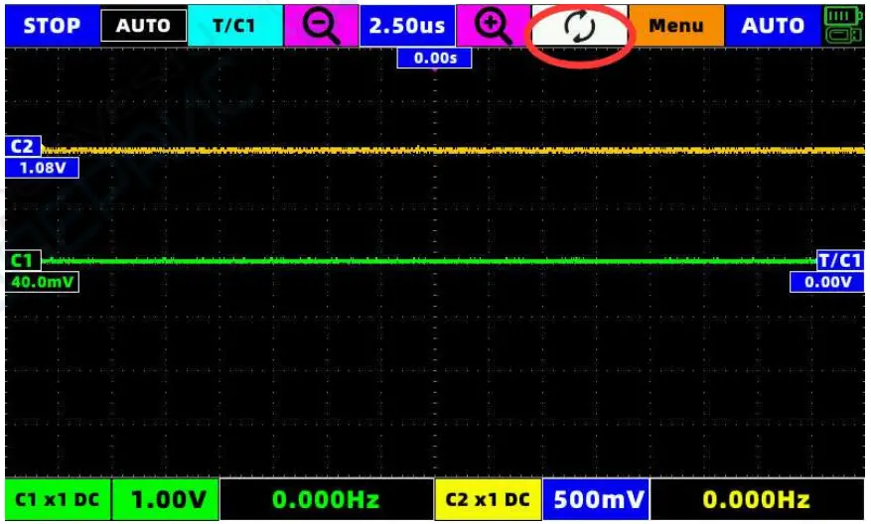Open the C2 500mV scale selector
The width and height of the screenshot is (871, 524).
[x=596, y=499]
